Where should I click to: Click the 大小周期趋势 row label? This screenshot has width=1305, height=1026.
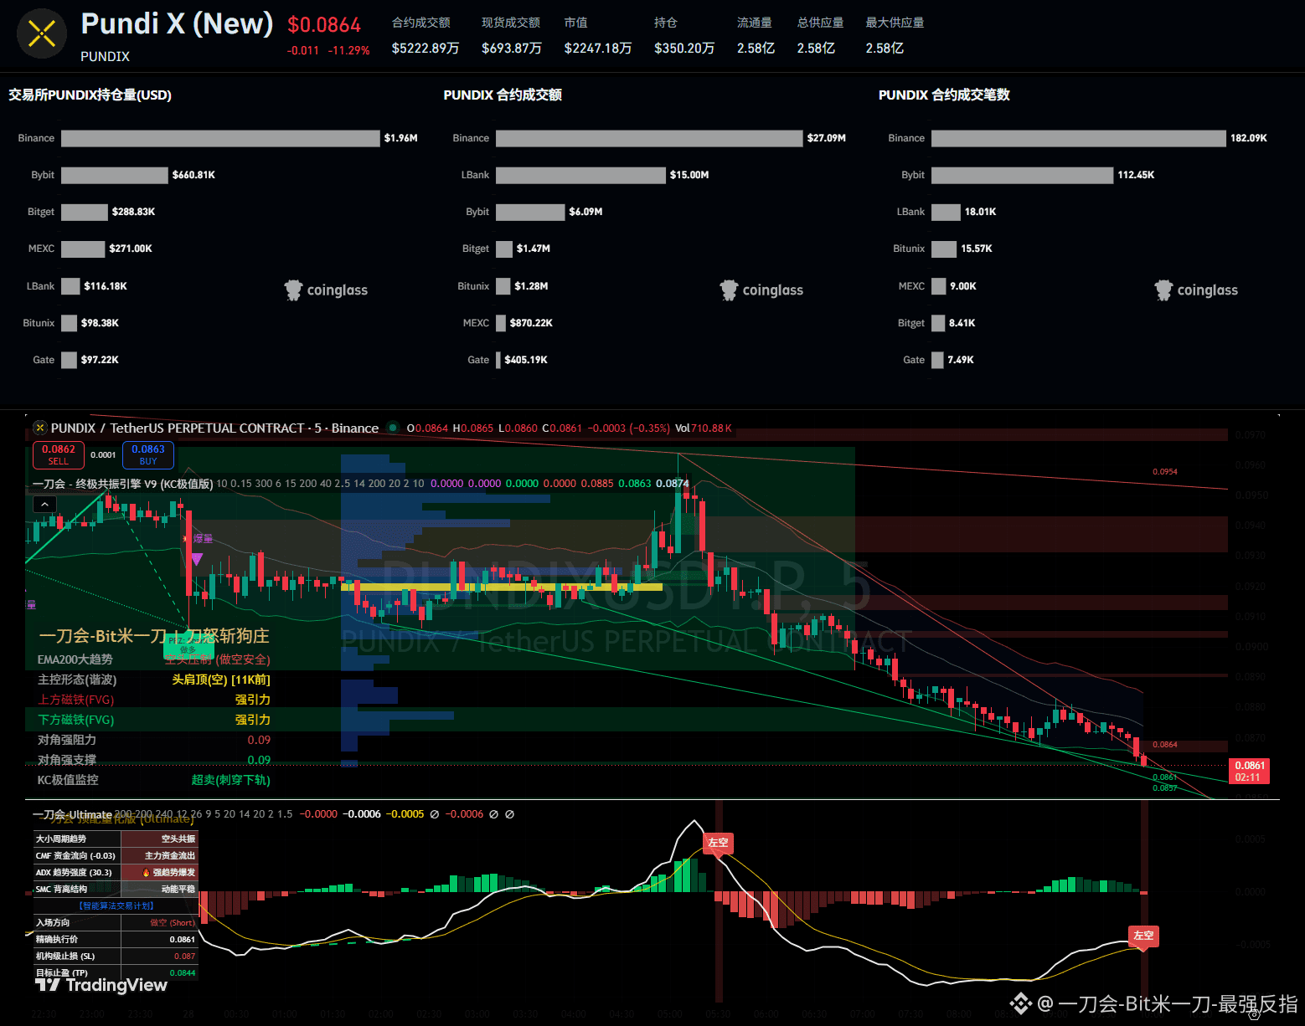[x=60, y=839]
